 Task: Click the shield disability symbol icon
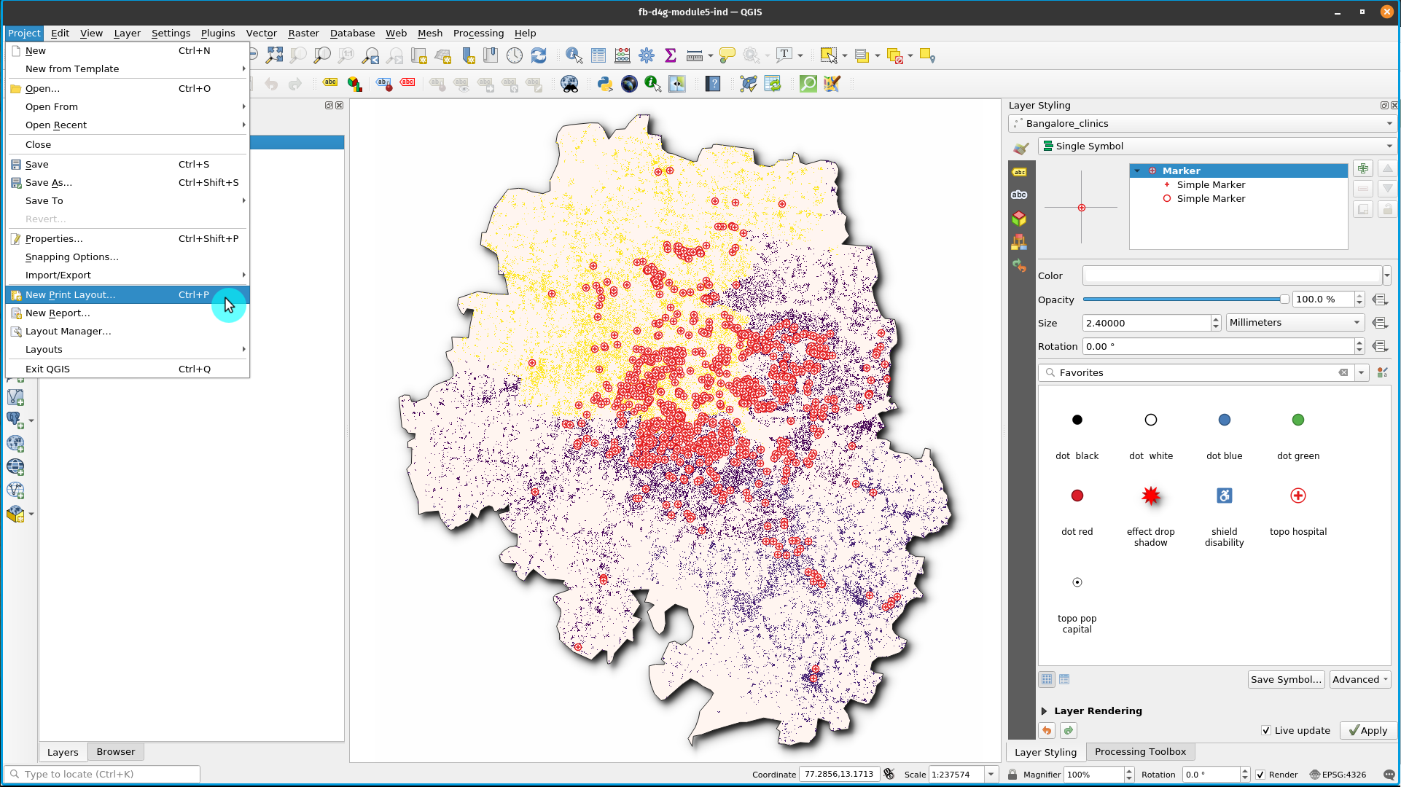1223,496
